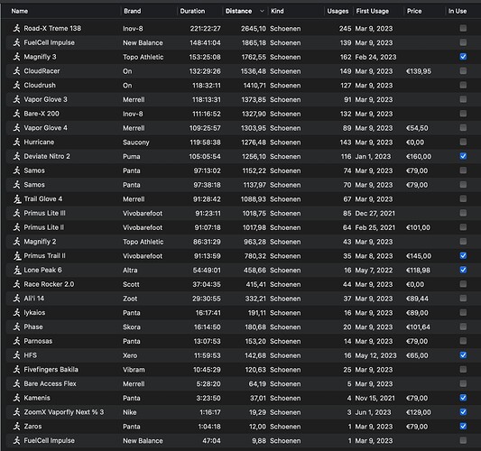The height and width of the screenshot is (451, 481).
Task: Click the runner icon next to Zaros
Action: [16, 426]
